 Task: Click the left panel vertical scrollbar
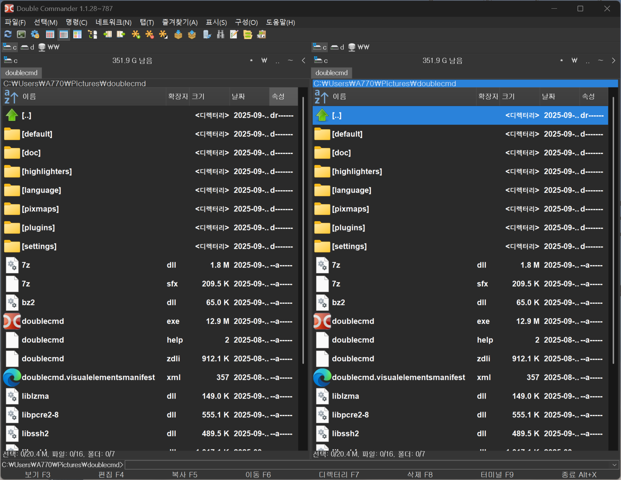point(303,231)
